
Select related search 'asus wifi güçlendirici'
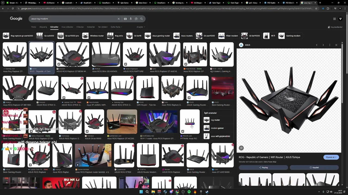[218, 136]
